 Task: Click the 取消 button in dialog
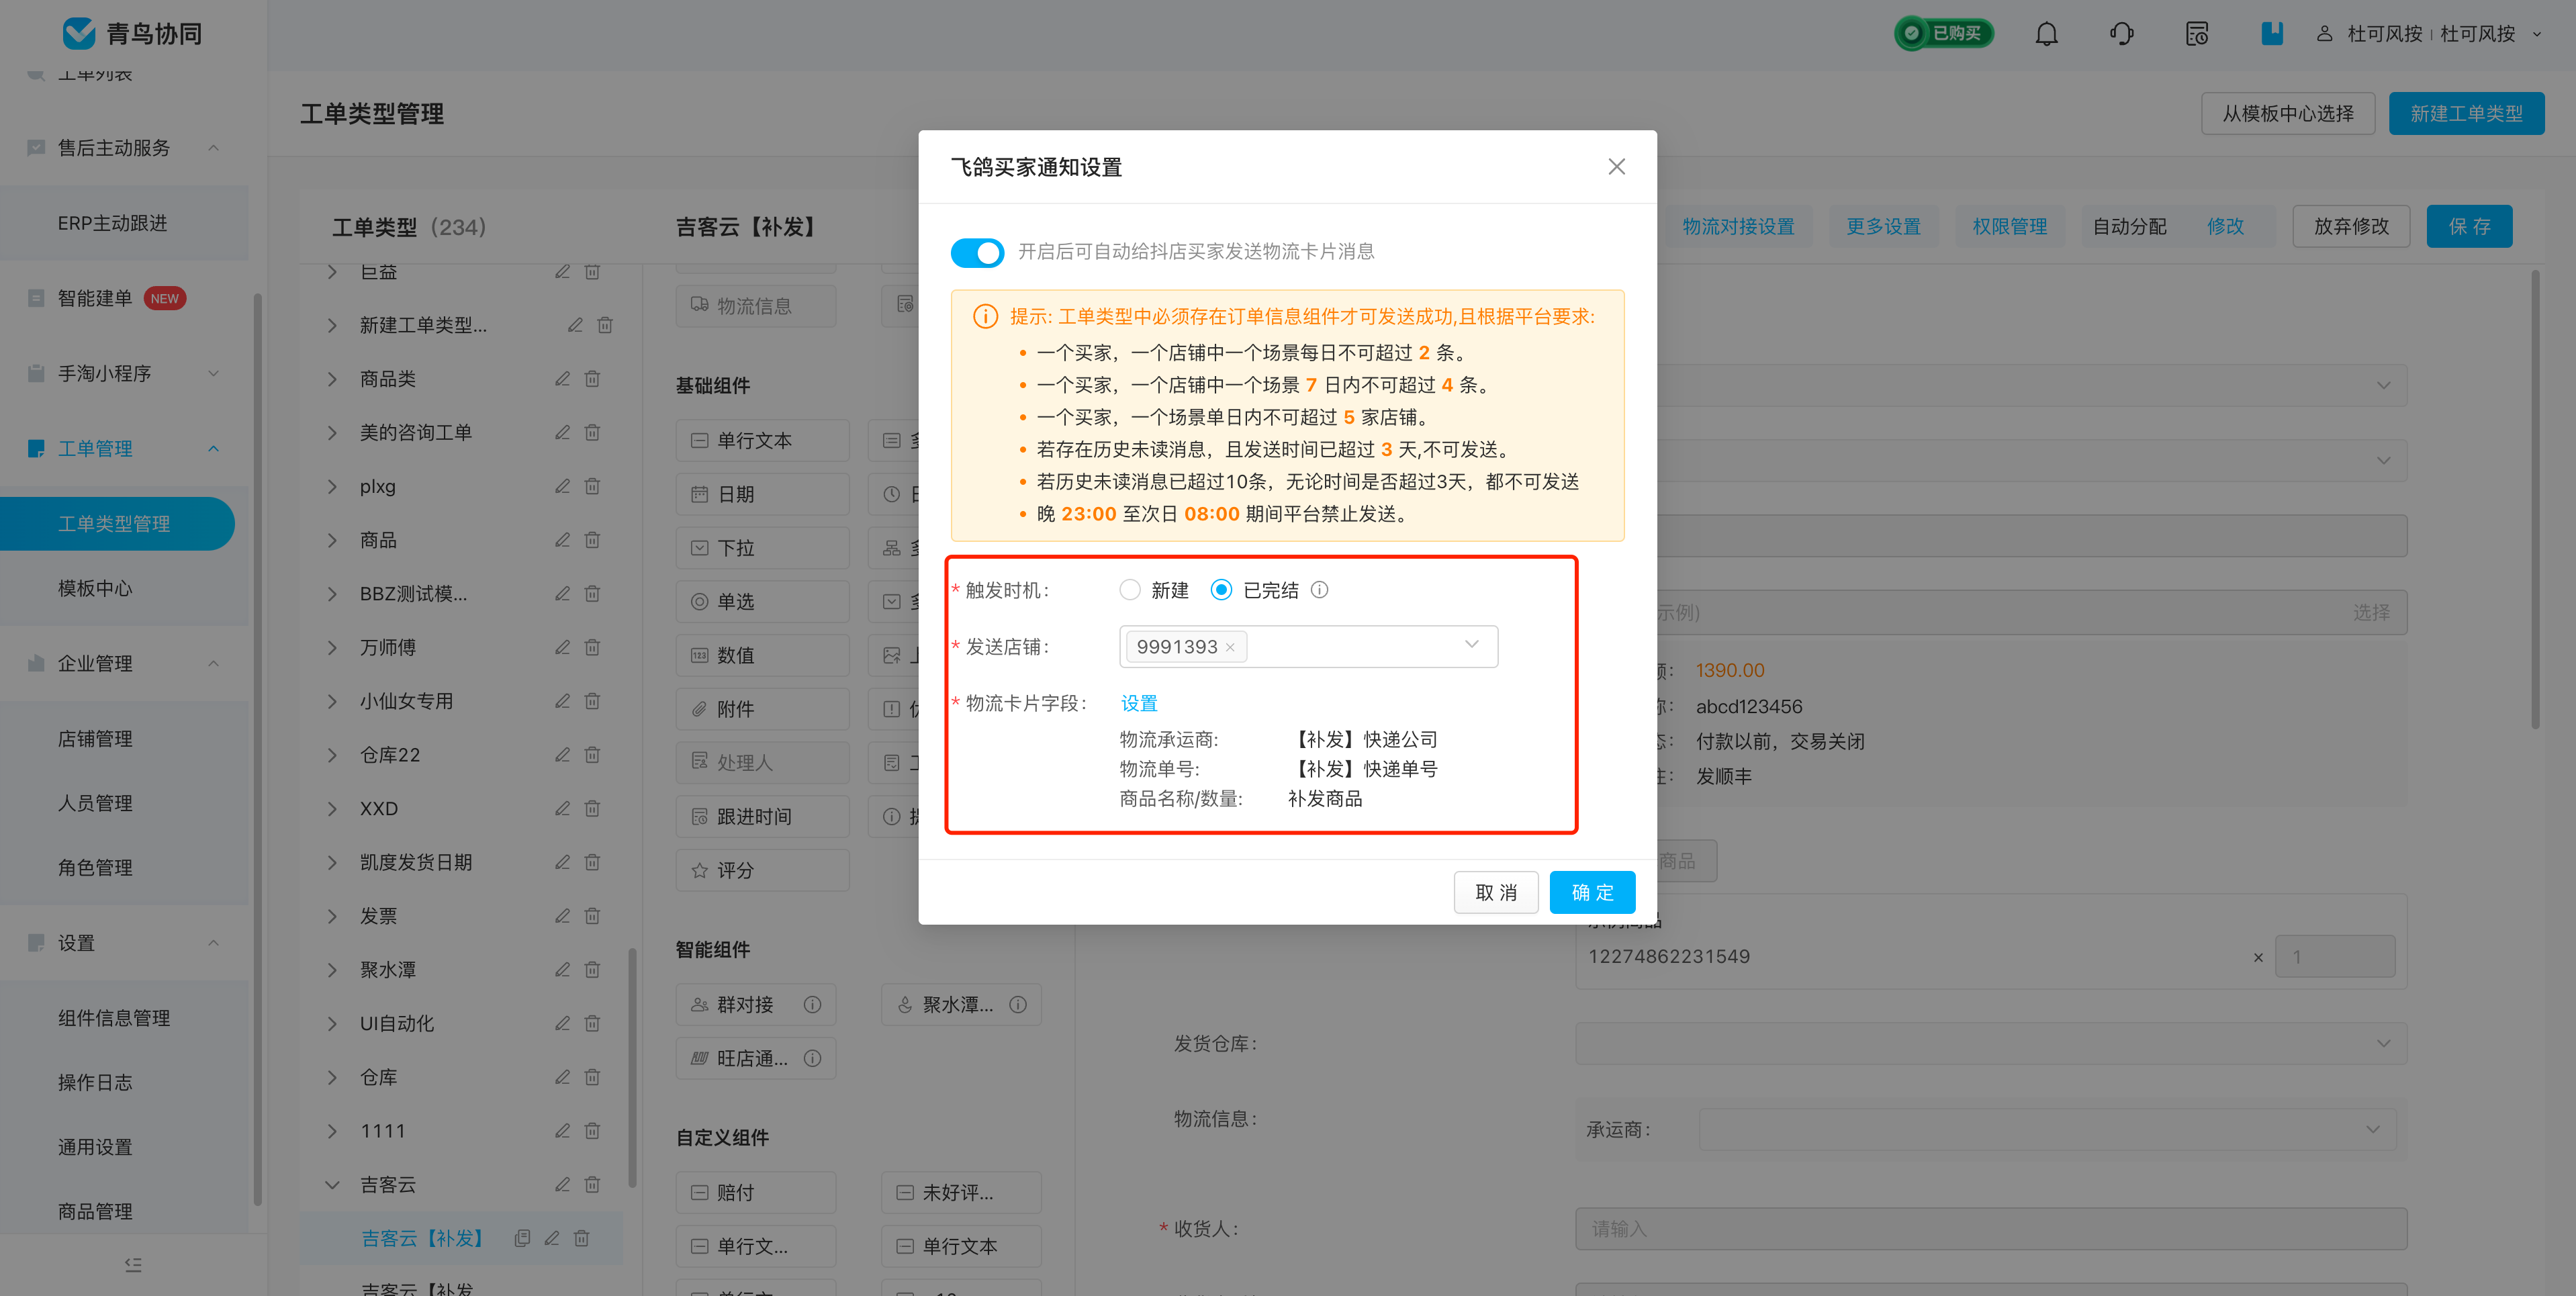point(1496,892)
